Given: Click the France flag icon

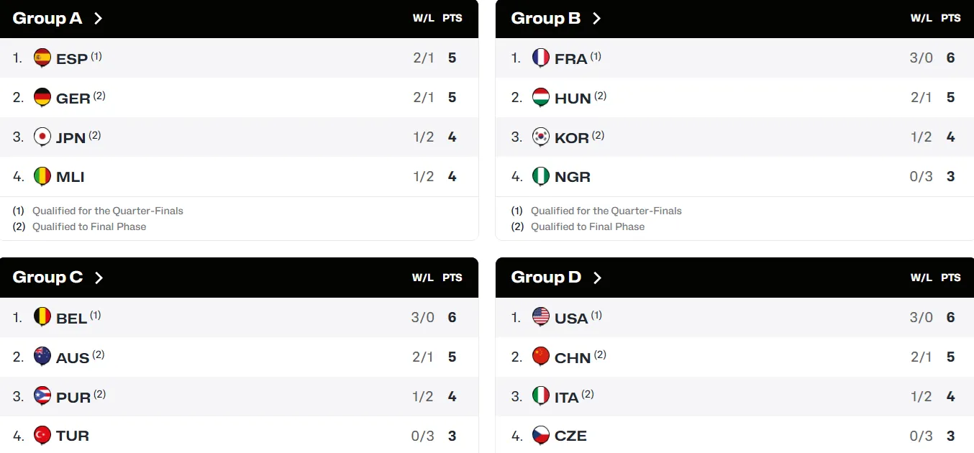Looking at the screenshot, I should coord(541,58).
